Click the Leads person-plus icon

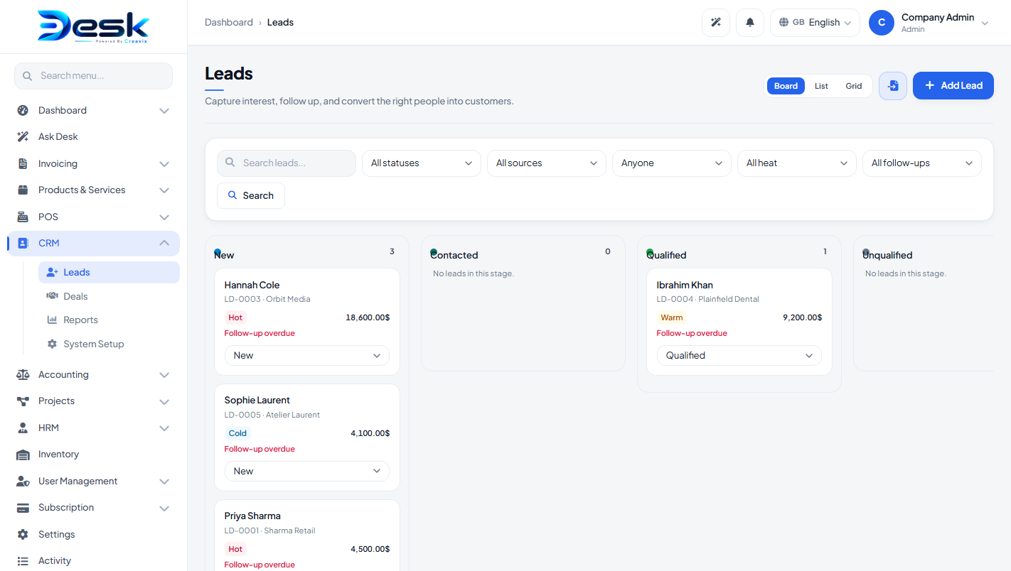52,272
